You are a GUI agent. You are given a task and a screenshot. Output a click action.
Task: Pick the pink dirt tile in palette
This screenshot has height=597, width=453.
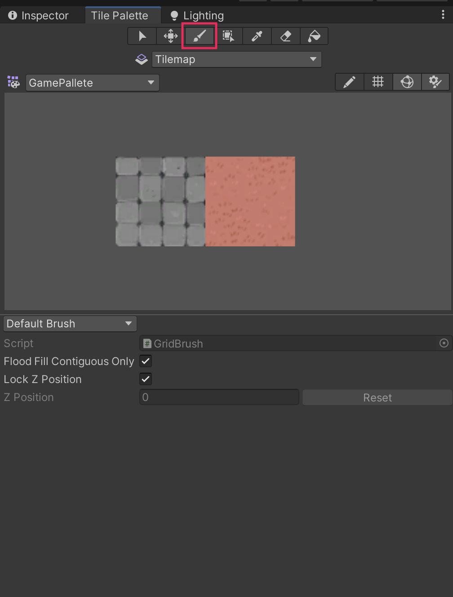point(250,201)
